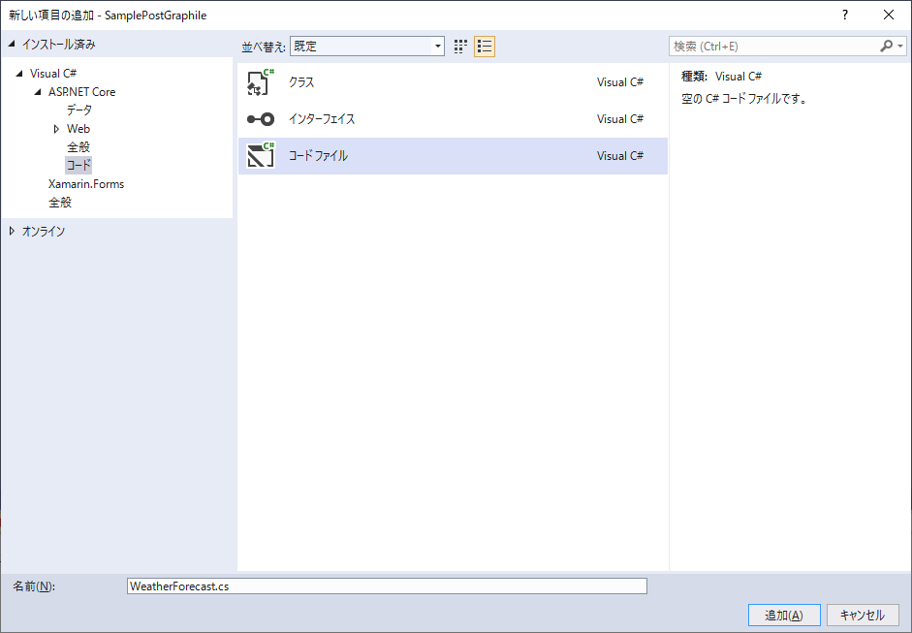
Task: Click the キャンセル button
Action: pyautogui.click(x=863, y=615)
